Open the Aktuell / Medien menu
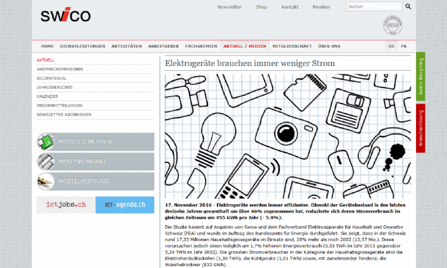Viewport: 447px width, 268px height. (244, 46)
